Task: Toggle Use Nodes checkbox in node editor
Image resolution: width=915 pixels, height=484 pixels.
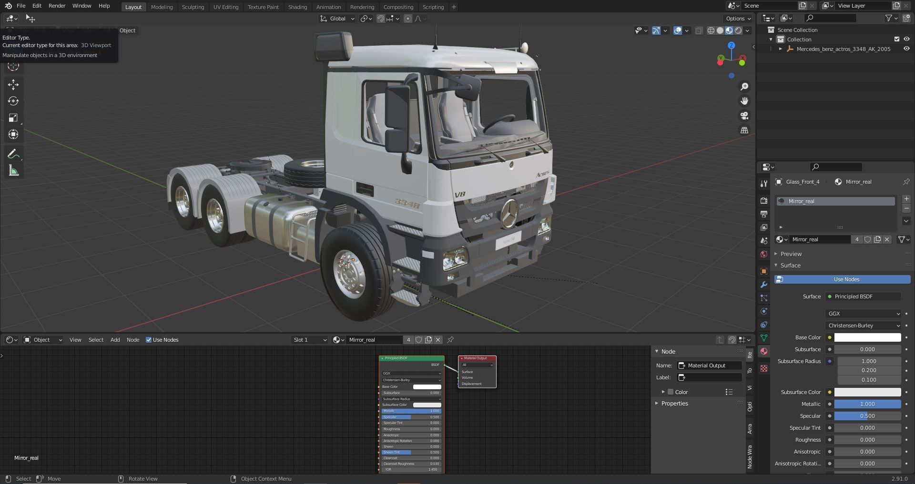Action: pyautogui.click(x=149, y=340)
